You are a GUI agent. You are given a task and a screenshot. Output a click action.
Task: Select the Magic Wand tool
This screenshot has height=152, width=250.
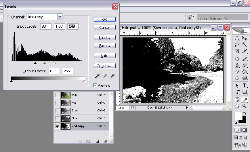click(245, 44)
